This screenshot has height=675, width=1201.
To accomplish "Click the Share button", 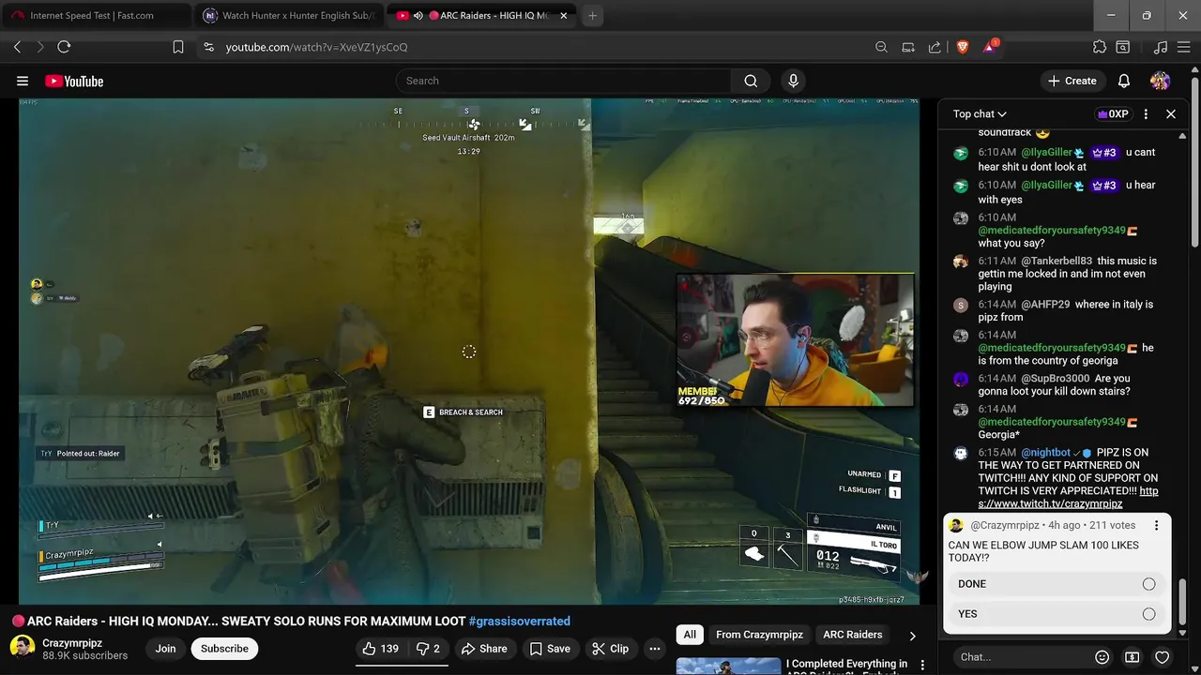I will (484, 649).
